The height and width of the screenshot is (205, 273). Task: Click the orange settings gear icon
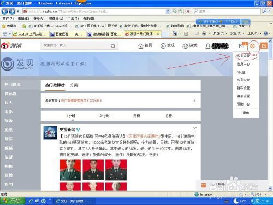click(252, 46)
